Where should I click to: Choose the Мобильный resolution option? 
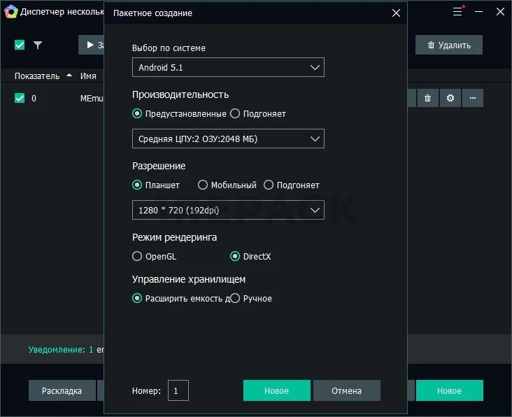point(203,185)
